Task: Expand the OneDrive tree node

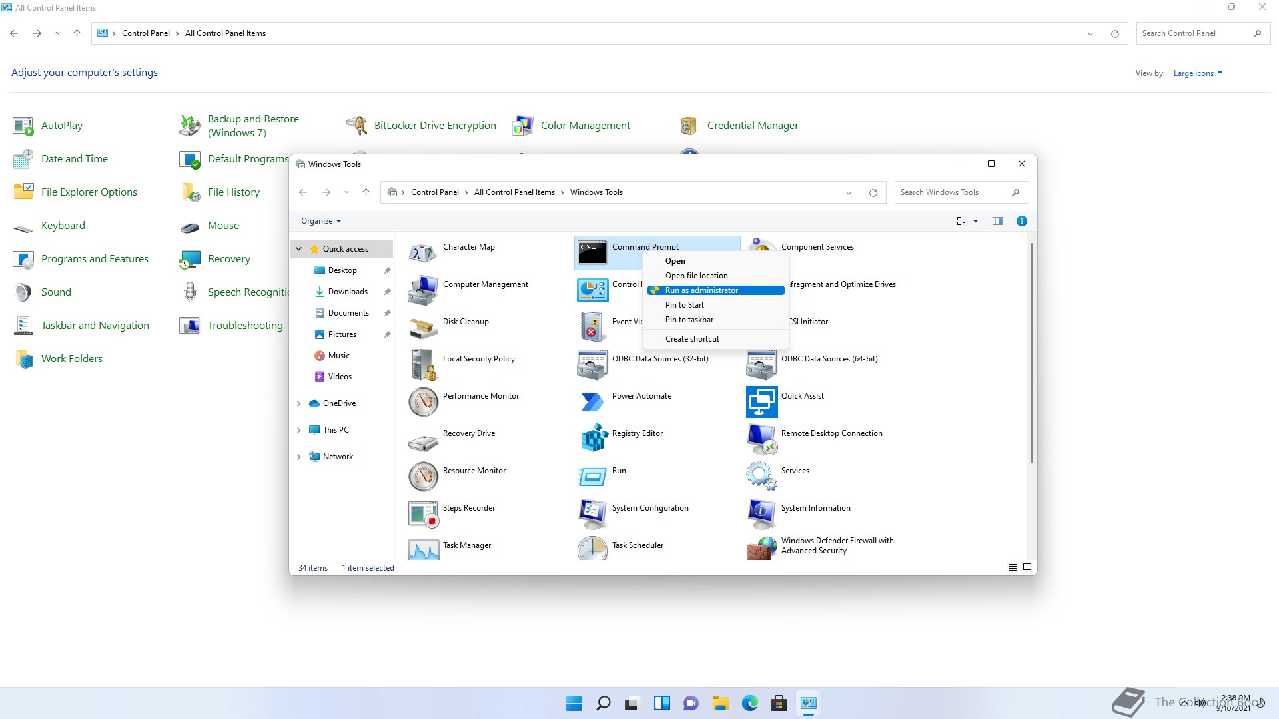Action: [299, 403]
